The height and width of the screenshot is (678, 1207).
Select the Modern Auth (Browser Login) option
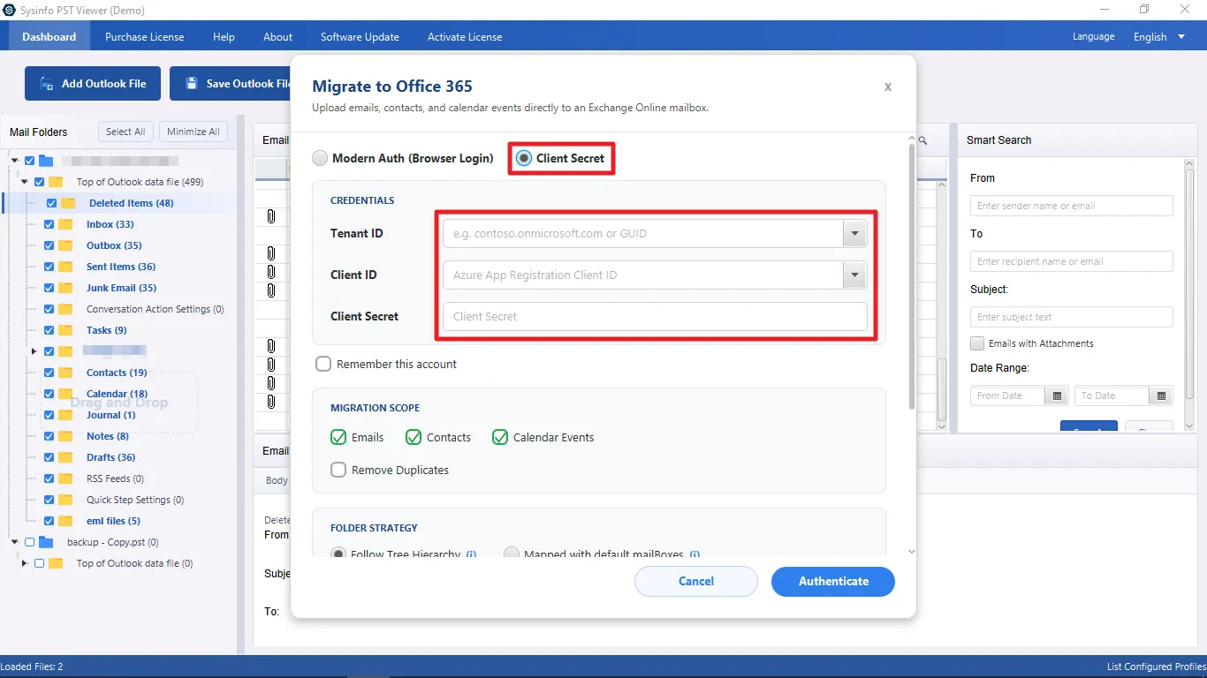click(x=320, y=158)
